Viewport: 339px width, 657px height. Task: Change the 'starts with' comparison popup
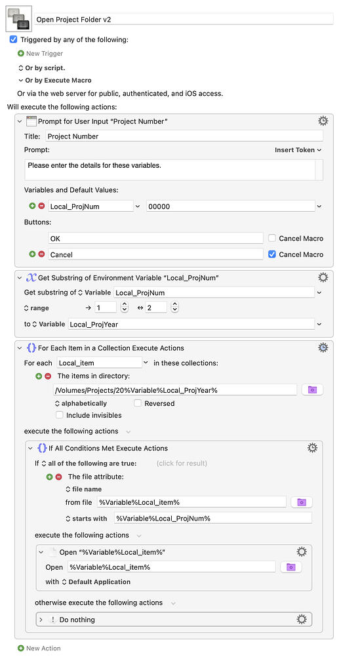pyautogui.click(x=87, y=518)
